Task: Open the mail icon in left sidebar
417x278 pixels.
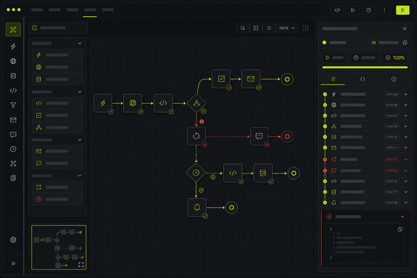Action: click(13, 120)
